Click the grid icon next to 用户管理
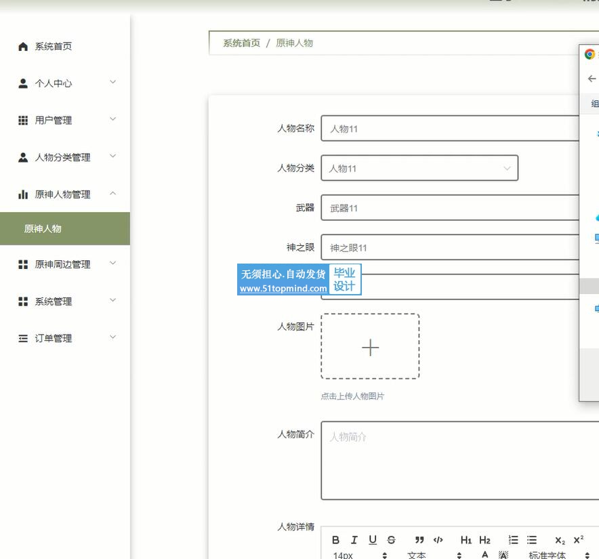 [23, 121]
